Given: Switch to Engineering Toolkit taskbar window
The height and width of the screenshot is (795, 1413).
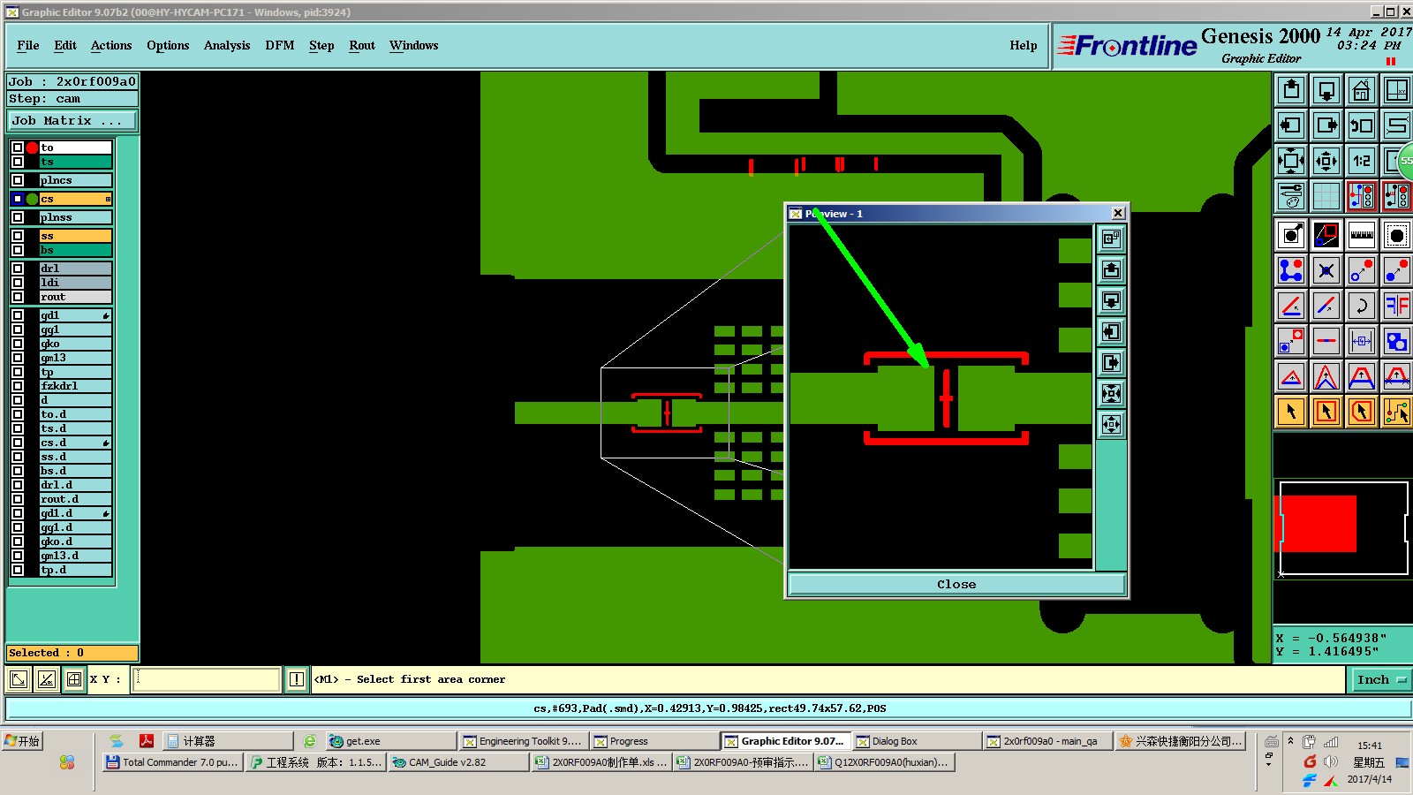Looking at the screenshot, I should point(522,741).
